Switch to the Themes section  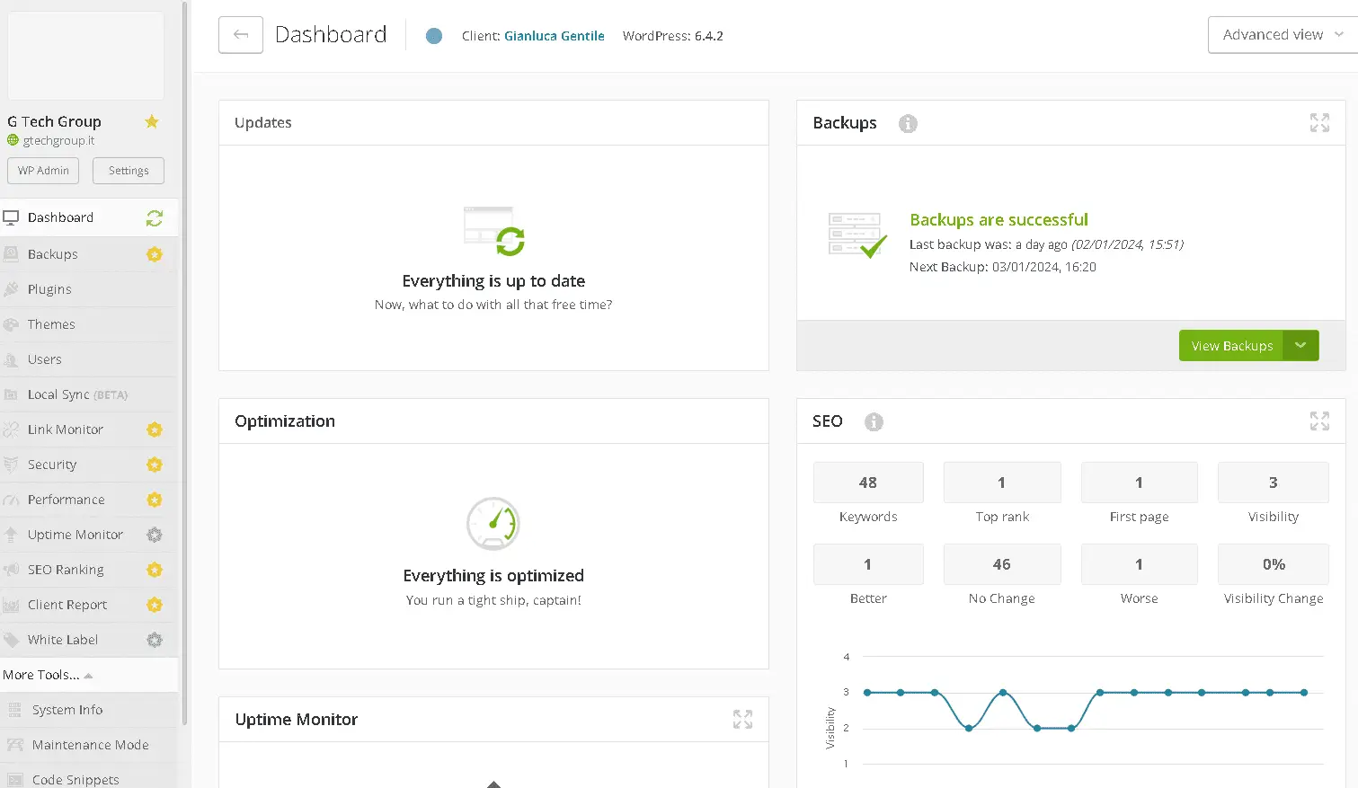tap(51, 323)
